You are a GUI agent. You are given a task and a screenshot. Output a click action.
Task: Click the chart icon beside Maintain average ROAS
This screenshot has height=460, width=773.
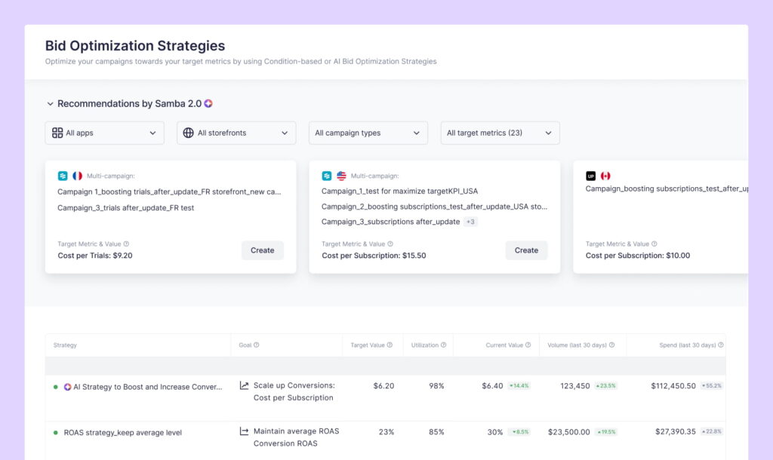click(243, 432)
